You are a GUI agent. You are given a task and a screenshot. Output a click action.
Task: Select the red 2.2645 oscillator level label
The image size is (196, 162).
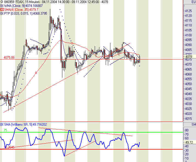pyautogui.click(x=10, y=147)
